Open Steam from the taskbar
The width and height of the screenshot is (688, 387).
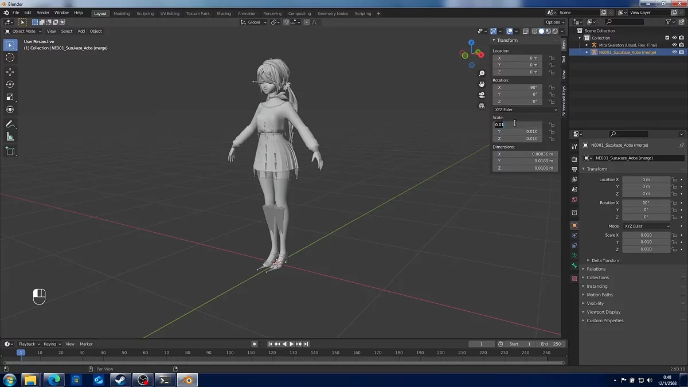120,380
